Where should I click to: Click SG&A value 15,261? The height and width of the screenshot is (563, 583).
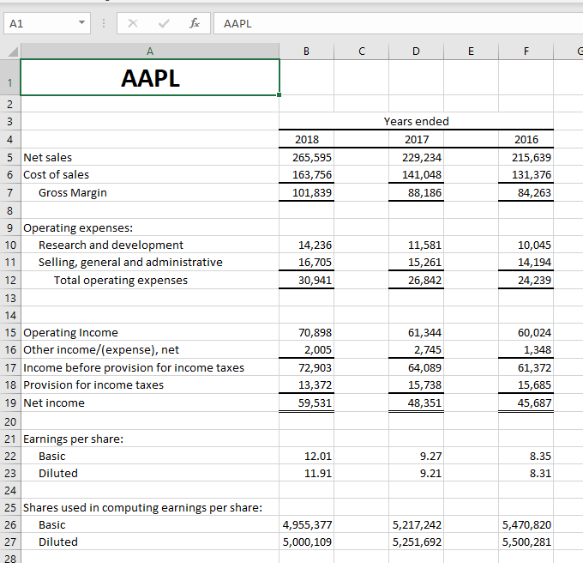coord(416,262)
